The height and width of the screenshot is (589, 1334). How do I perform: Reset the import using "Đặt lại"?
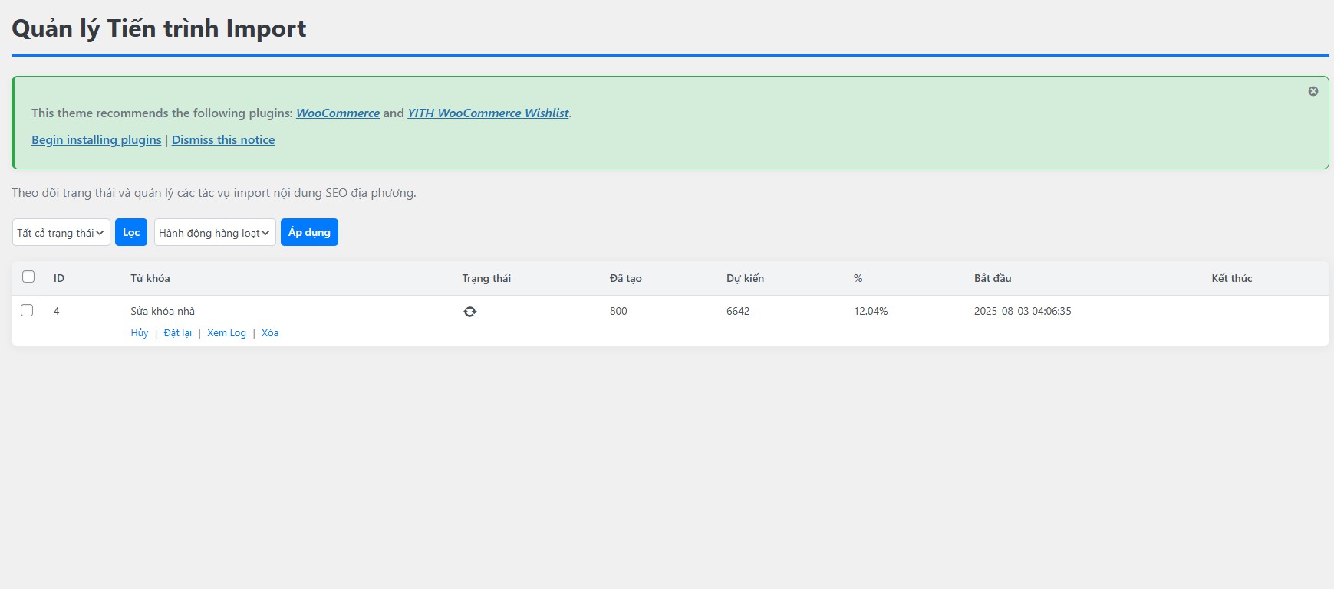tap(178, 333)
